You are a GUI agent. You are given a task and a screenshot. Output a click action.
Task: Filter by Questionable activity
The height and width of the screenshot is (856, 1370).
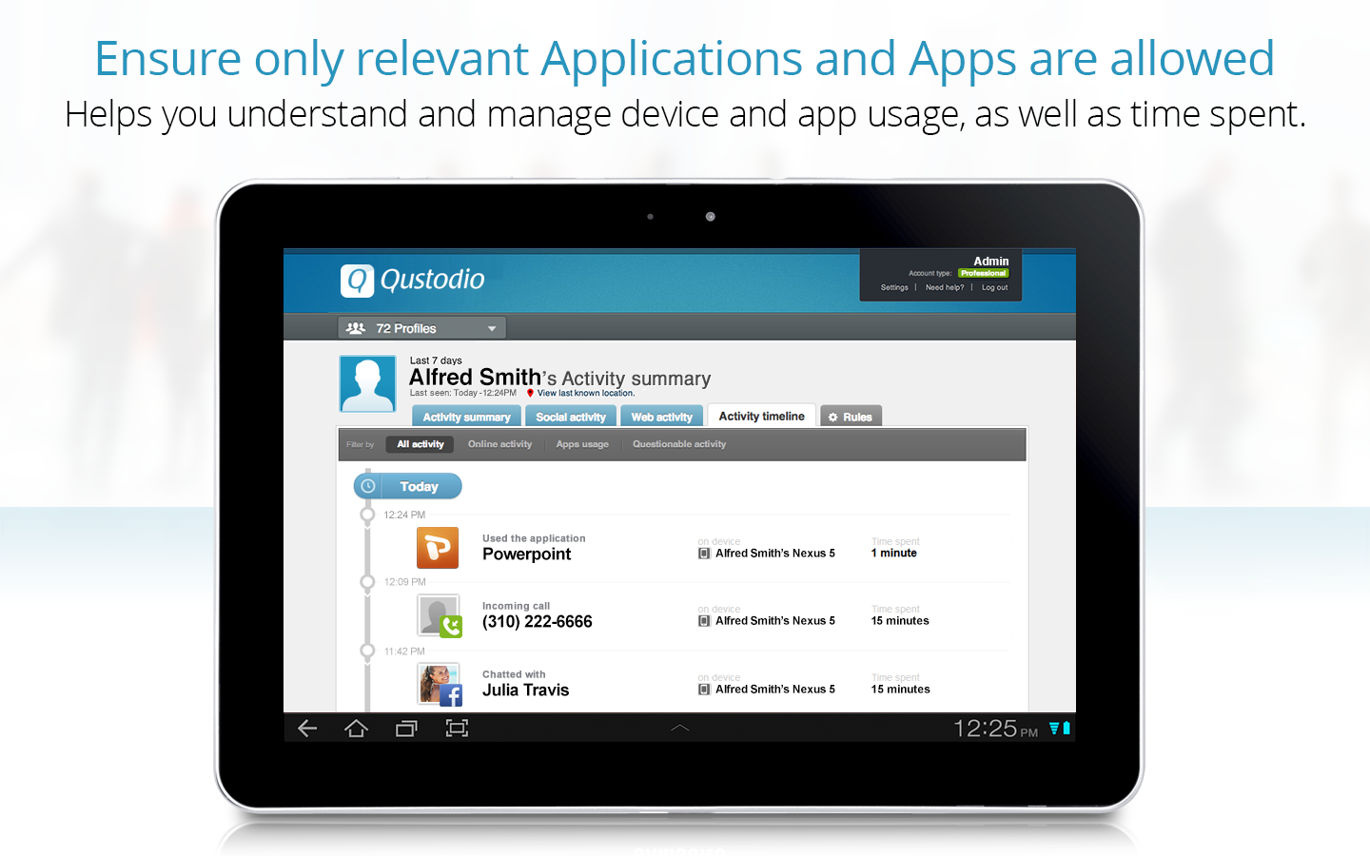click(679, 444)
